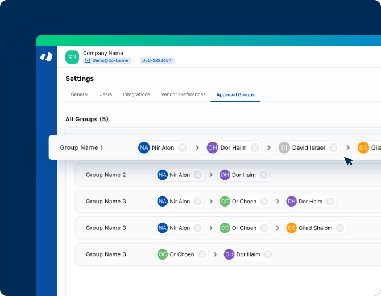
Task: Select the Approval Groups tab
Action: tap(235, 94)
